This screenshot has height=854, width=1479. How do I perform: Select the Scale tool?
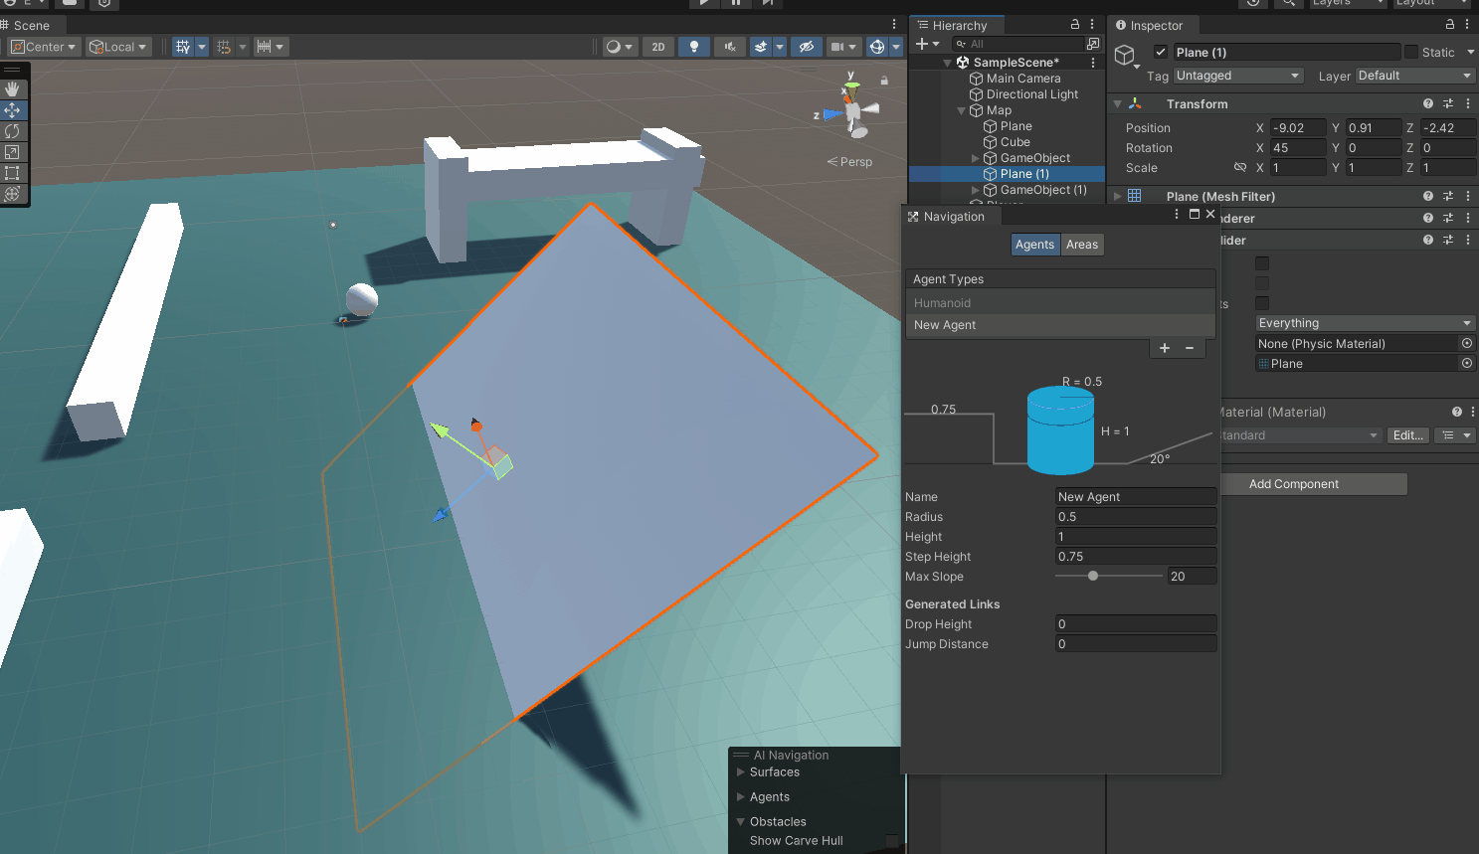click(x=13, y=152)
